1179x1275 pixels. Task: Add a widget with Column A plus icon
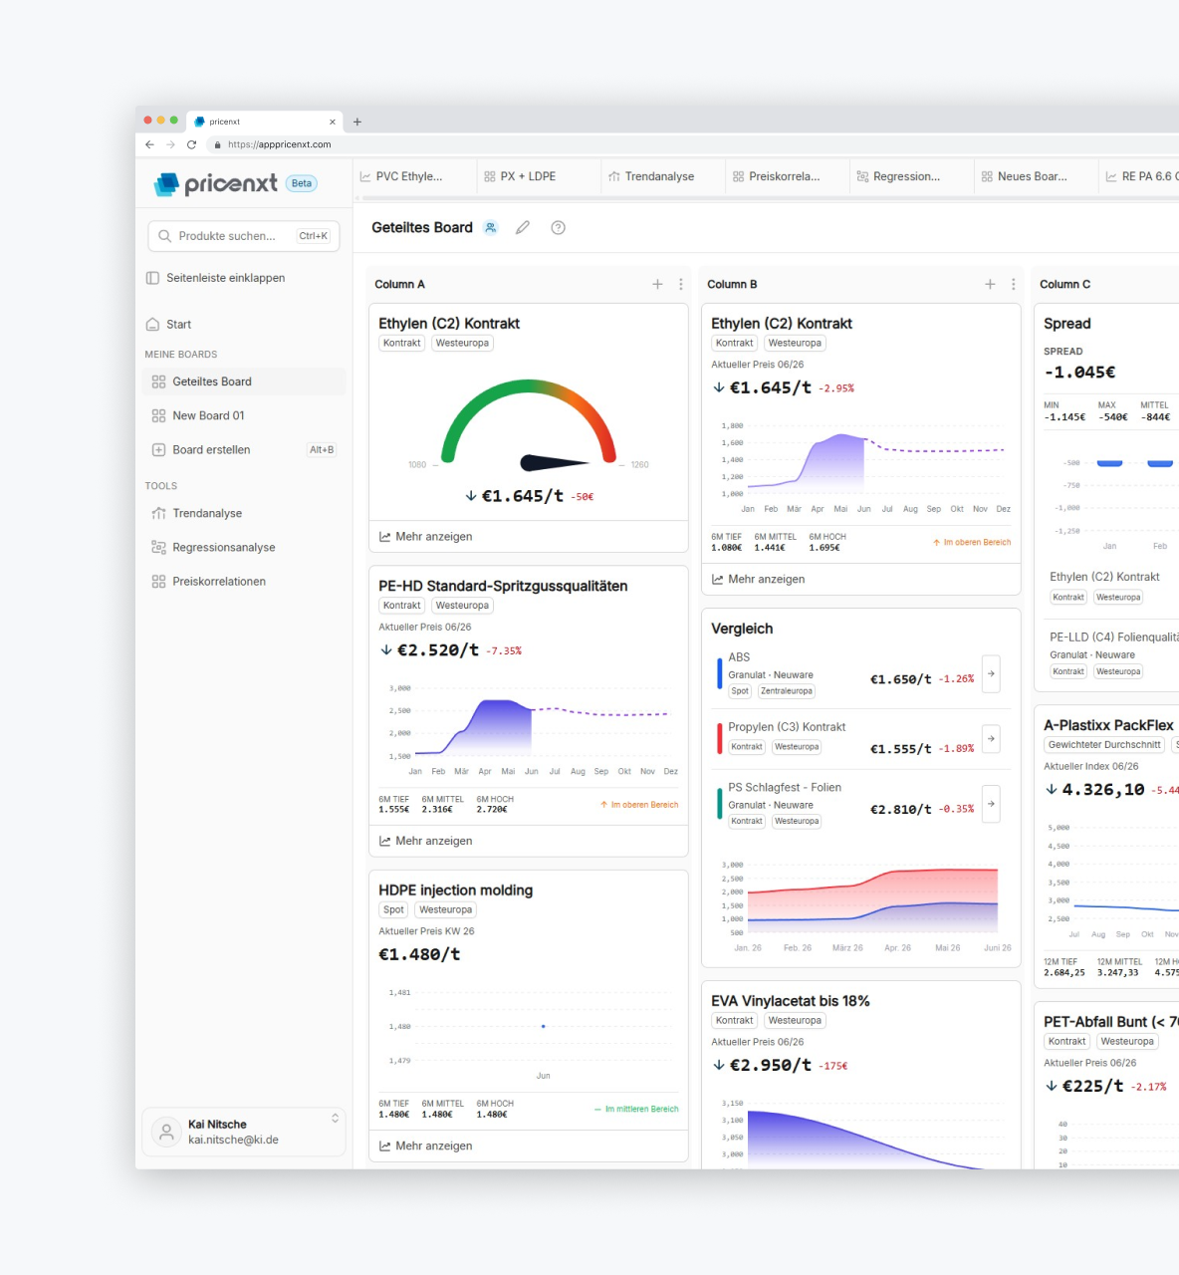[x=657, y=284]
